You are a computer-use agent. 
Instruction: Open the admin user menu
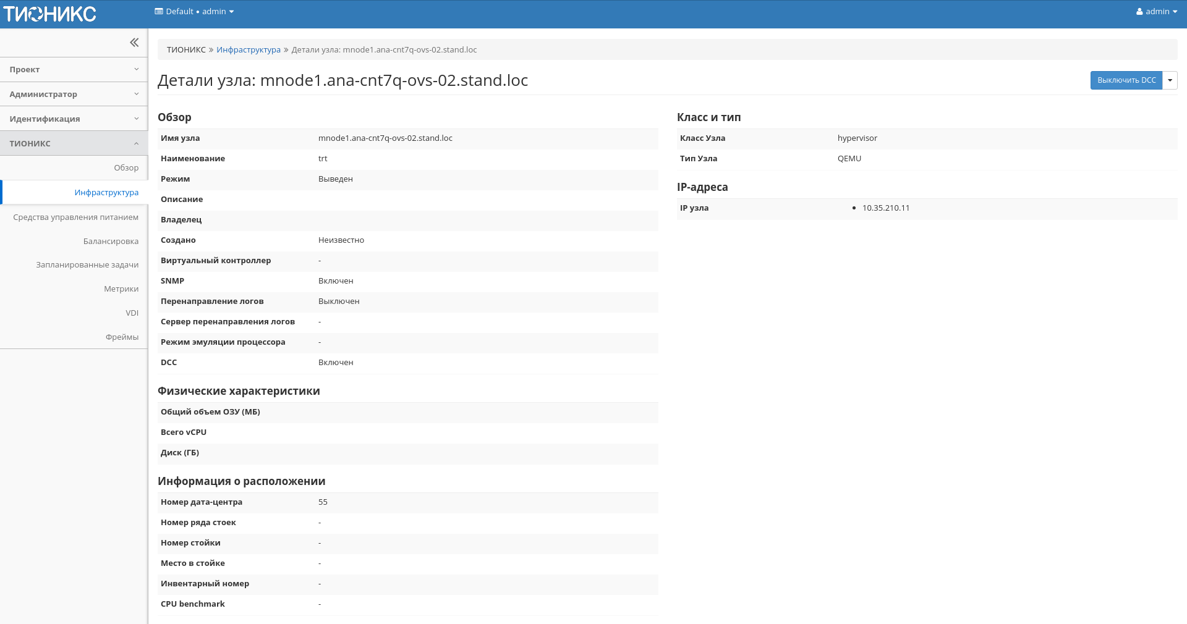point(1156,12)
